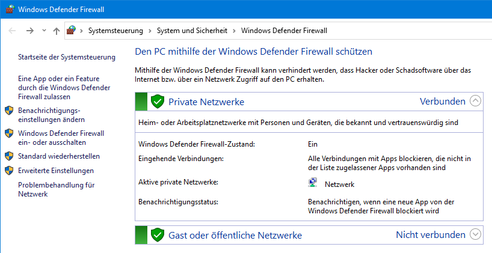492x253 pixels.
Task: Click the shield icon next to Erweiterte Einstellungen
Action: (x=9, y=171)
